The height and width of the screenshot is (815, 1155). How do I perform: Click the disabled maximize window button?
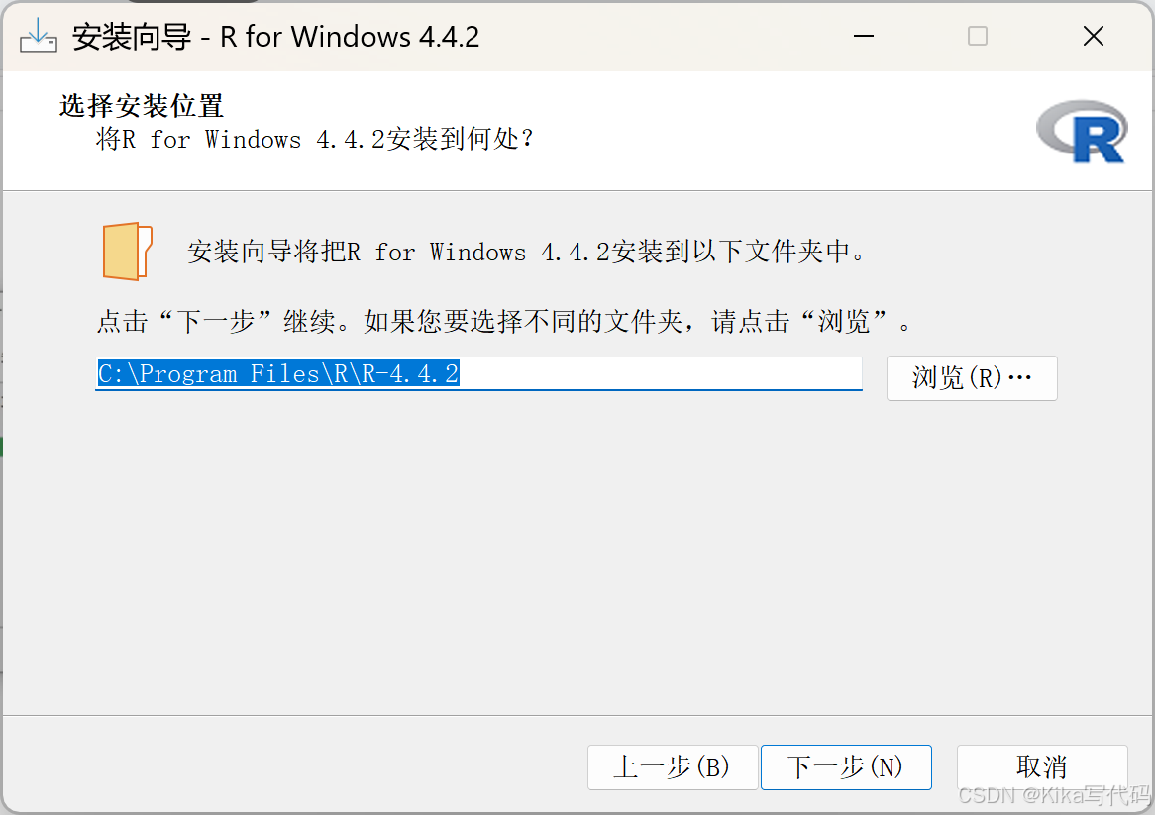tap(978, 36)
